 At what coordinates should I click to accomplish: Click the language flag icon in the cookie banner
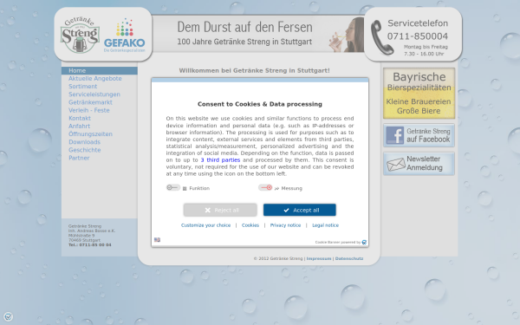click(157, 240)
